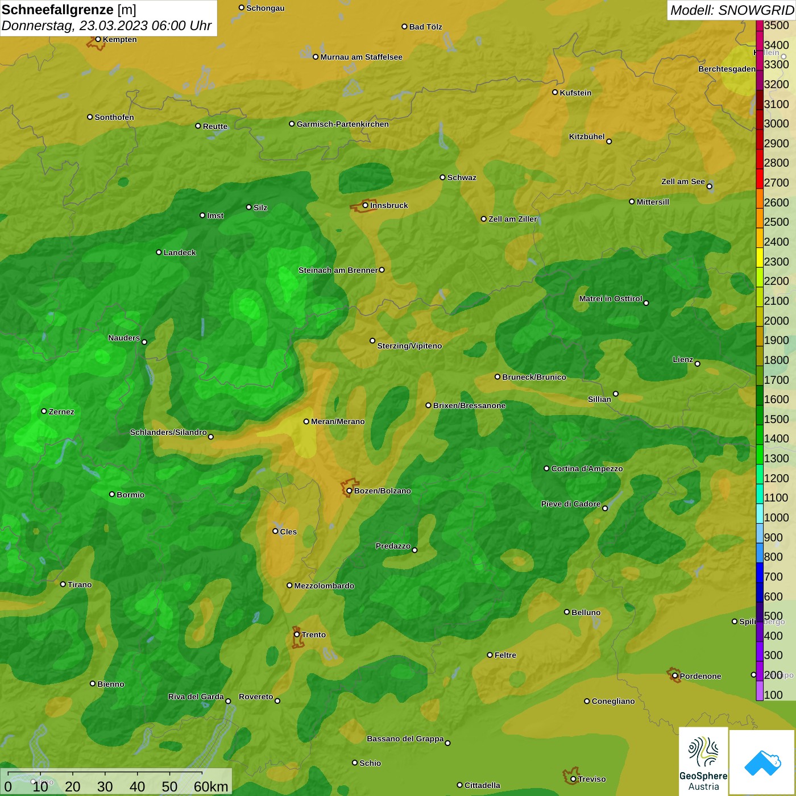Click the Berchtesgaden label
The height and width of the screenshot is (796, 796).
727,69
